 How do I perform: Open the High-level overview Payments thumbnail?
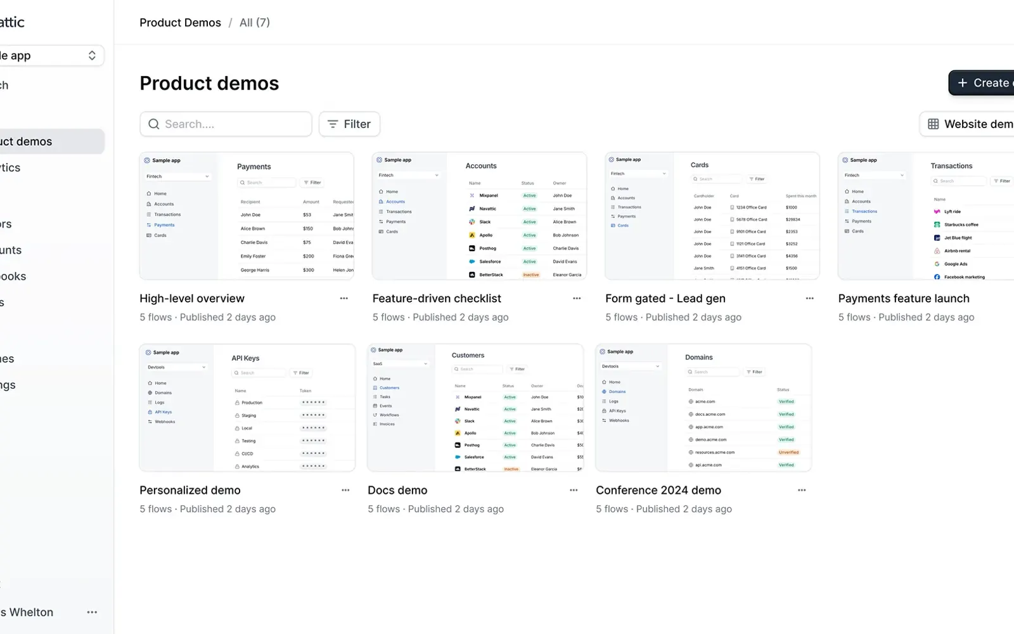[247, 216]
